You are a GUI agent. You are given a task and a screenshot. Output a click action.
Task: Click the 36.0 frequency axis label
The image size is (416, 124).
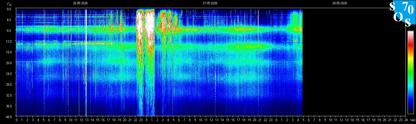point(8,106)
